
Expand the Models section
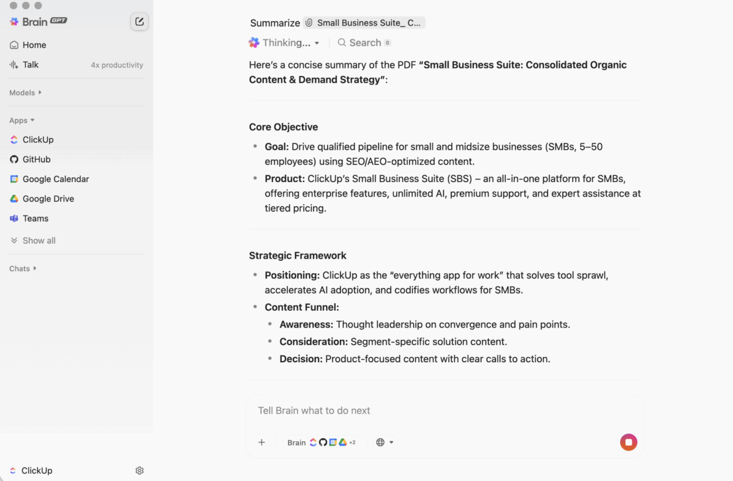24,93
